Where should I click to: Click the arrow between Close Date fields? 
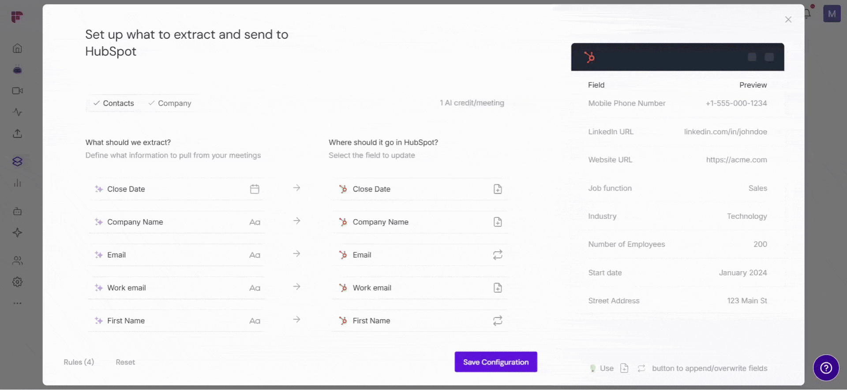(x=296, y=188)
